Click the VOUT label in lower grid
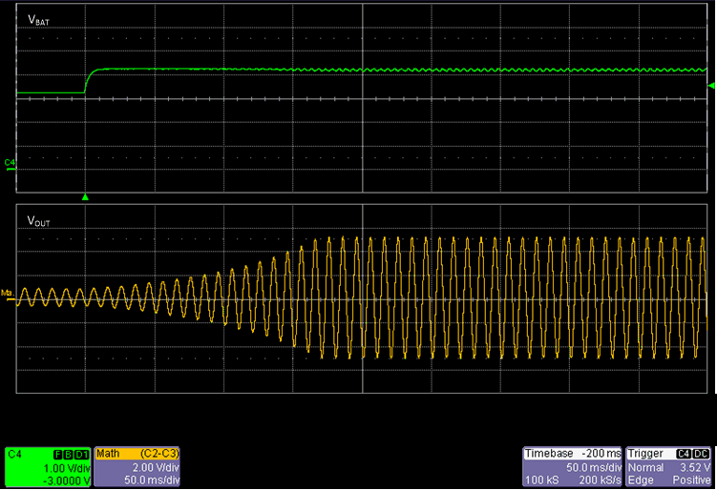The height and width of the screenshot is (490, 717). [x=40, y=220]
